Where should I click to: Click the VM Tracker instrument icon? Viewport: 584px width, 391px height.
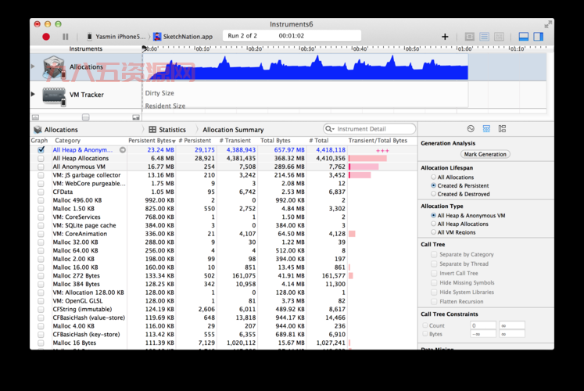pos(55,95)
